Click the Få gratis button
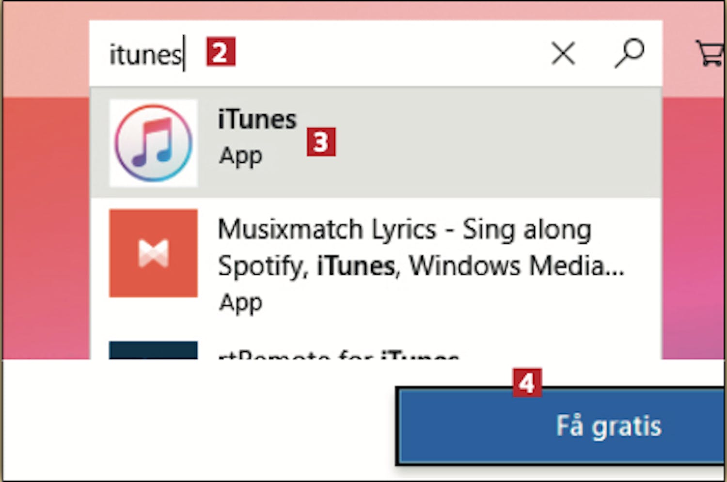The width and height of the screenshot is (727, 482). [561, 426]
